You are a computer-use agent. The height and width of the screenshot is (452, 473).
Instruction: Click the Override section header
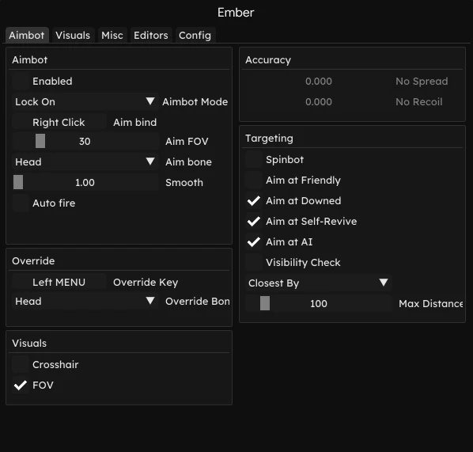pos(33,261)
